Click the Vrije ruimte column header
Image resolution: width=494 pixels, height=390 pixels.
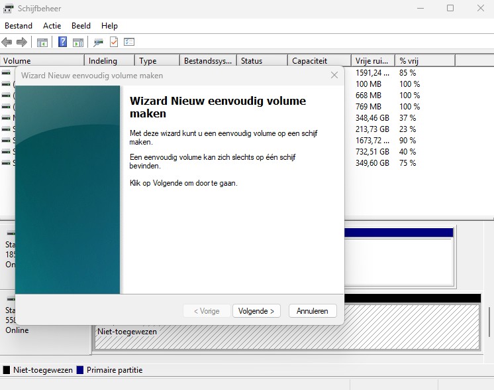[373, 60]
